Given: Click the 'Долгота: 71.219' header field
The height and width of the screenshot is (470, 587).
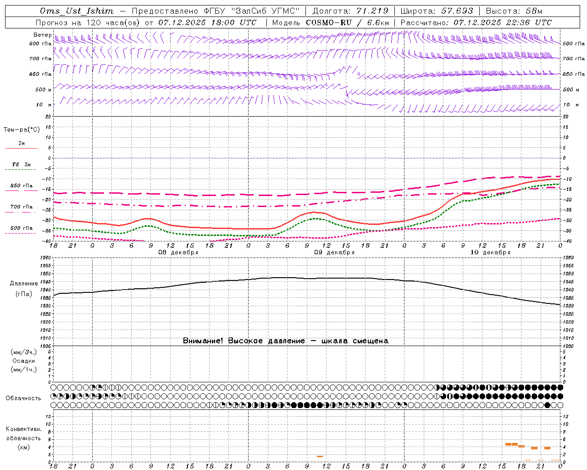Looking at the screenshot, I should tap(350, 11).
